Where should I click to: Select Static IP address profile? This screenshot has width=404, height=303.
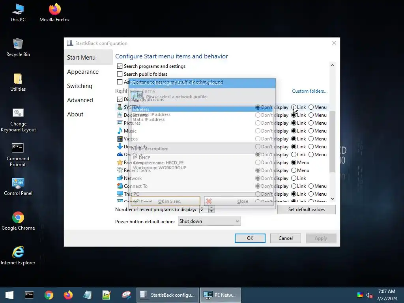(202, 120)
